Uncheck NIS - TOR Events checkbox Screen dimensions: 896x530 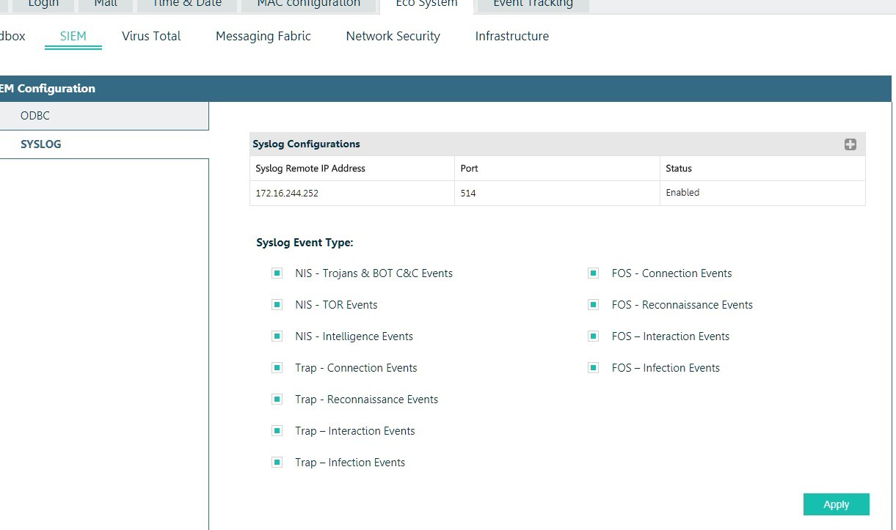277,305
